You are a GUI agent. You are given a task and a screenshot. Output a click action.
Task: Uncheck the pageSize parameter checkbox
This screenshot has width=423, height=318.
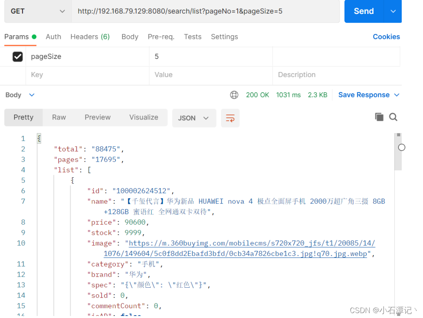click(x=18, y=57)
